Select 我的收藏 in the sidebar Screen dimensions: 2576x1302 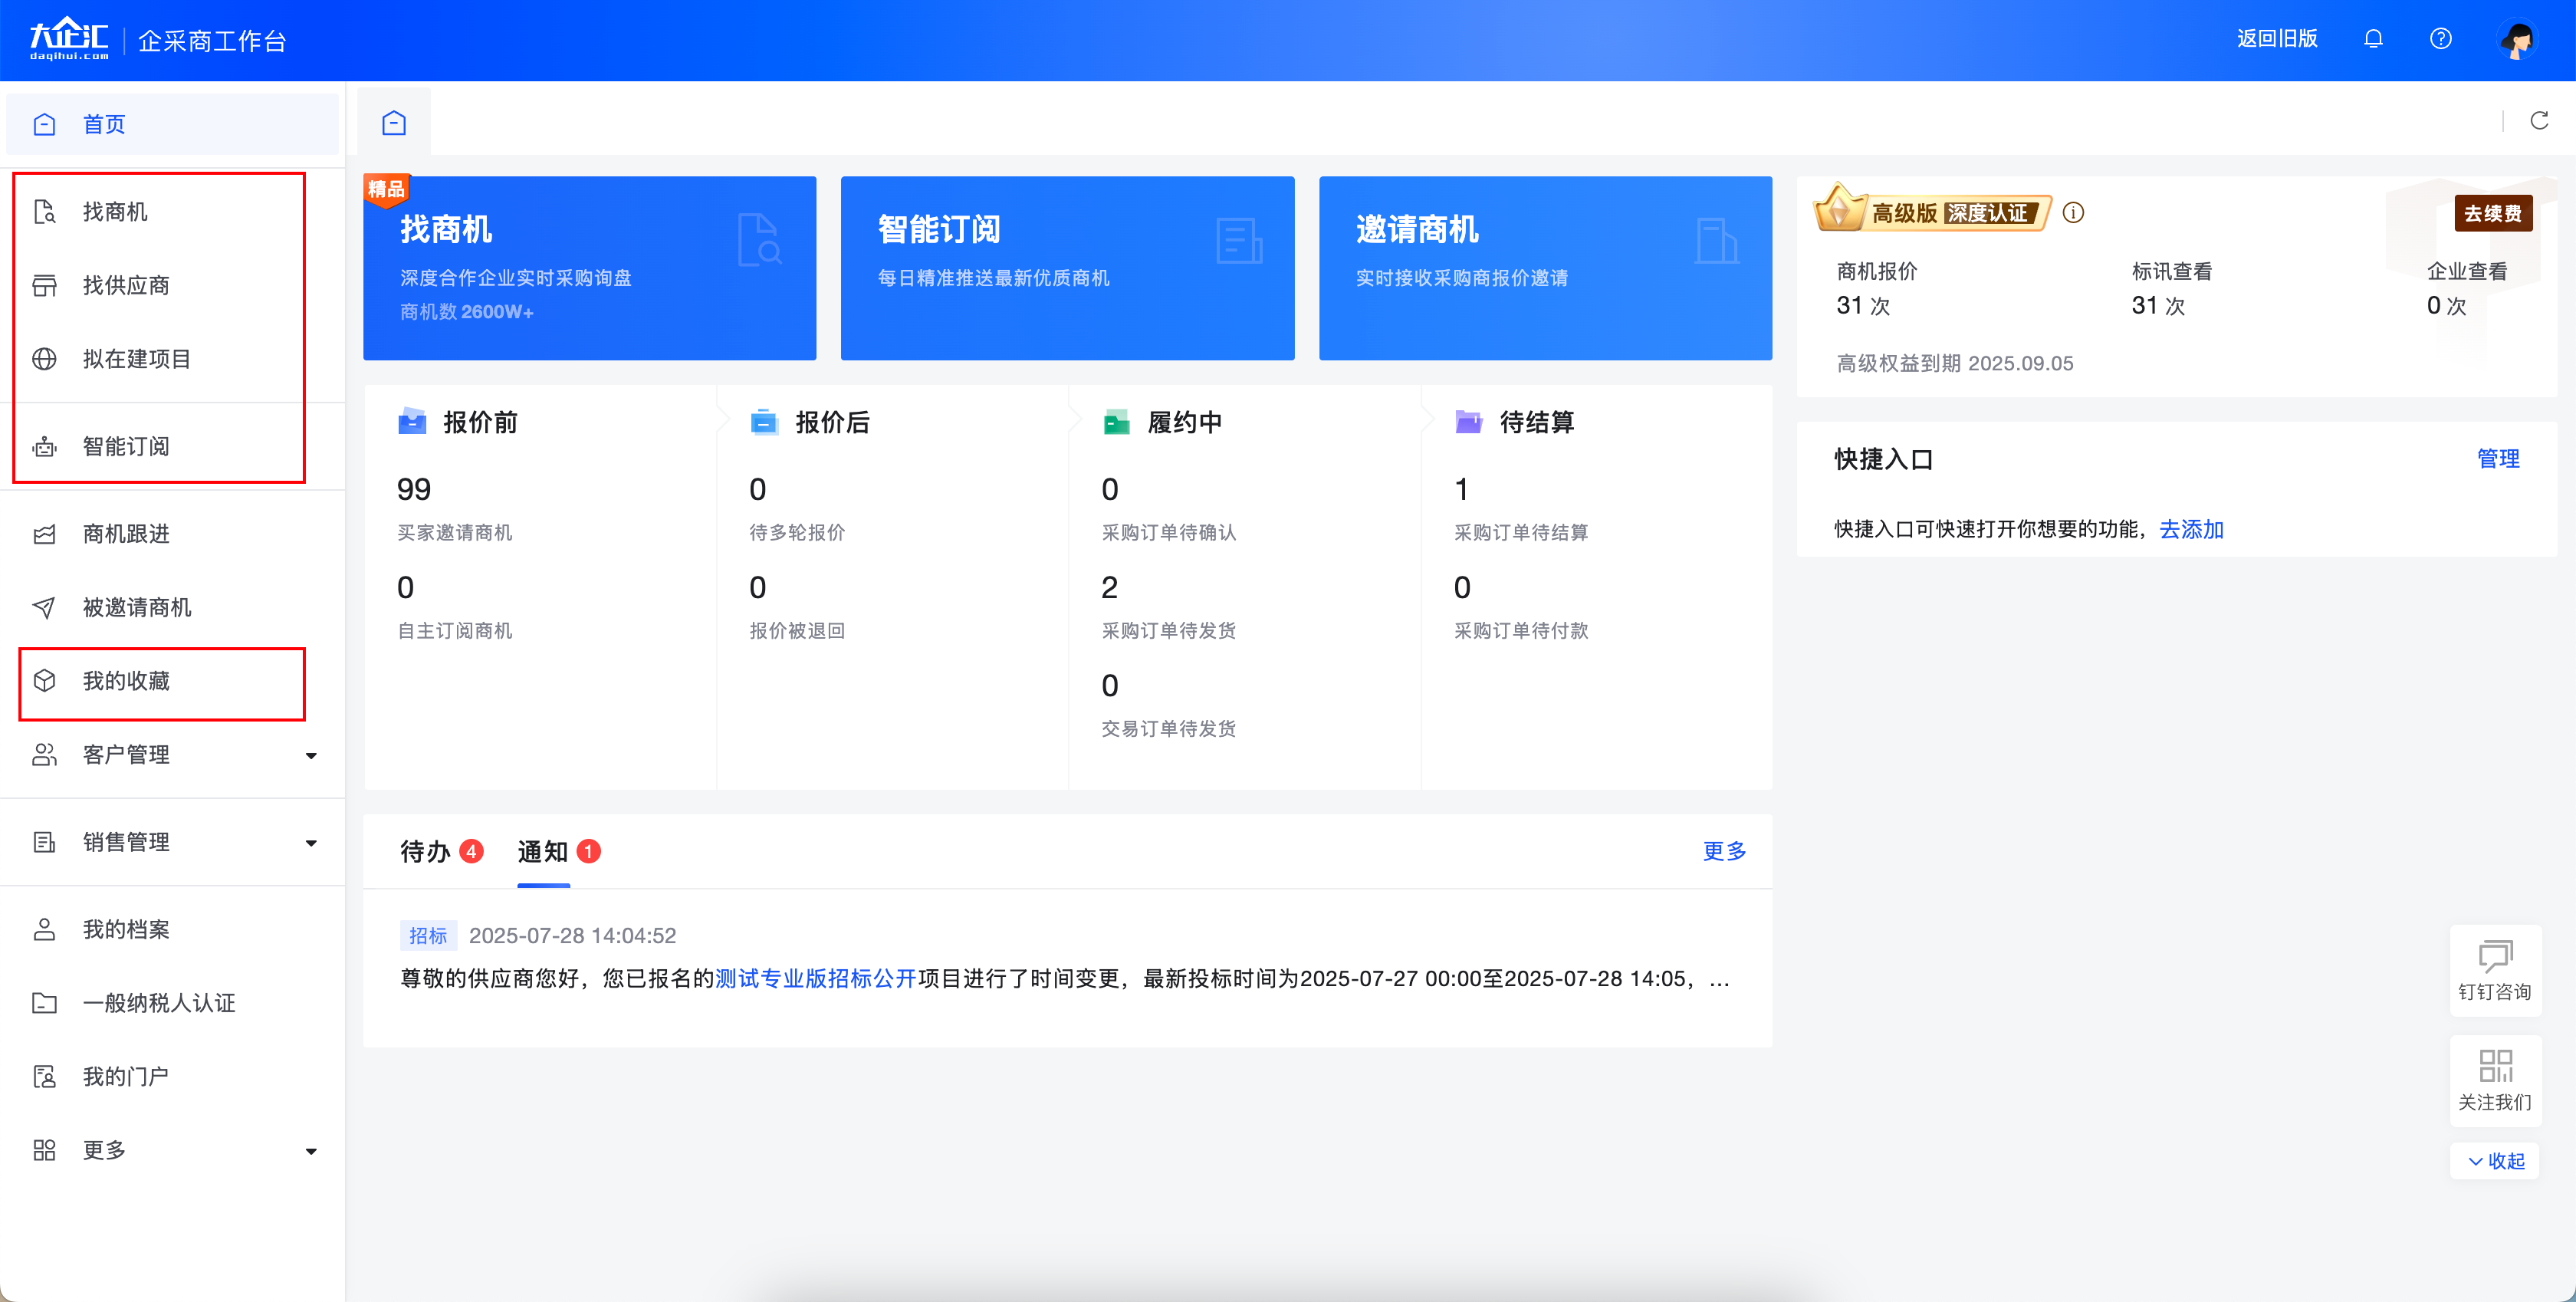pyautogui.click(x=127, y=681)
